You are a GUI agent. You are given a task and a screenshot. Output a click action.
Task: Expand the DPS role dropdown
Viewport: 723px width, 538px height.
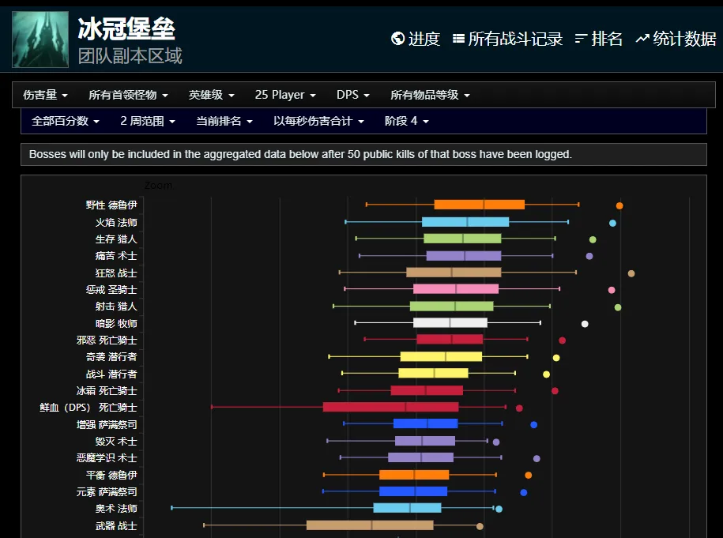[x=352, y=95]
